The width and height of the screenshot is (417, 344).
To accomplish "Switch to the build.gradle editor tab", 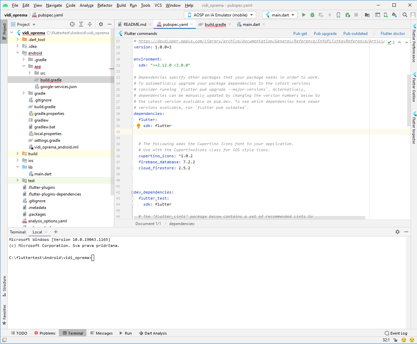I will [215, 24].
